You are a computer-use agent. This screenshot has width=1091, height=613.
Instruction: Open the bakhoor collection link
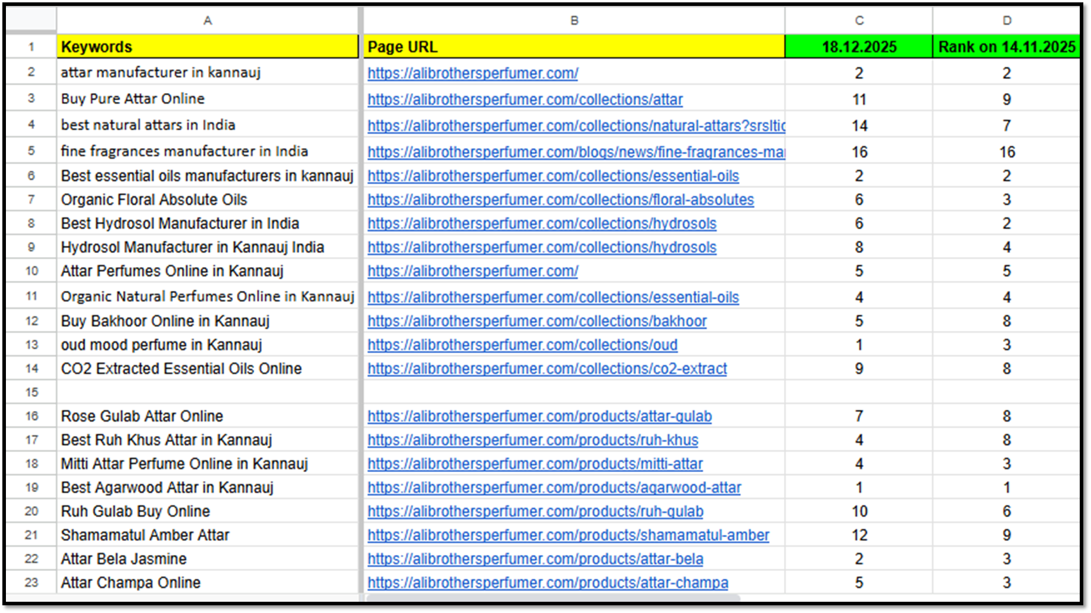536,322
